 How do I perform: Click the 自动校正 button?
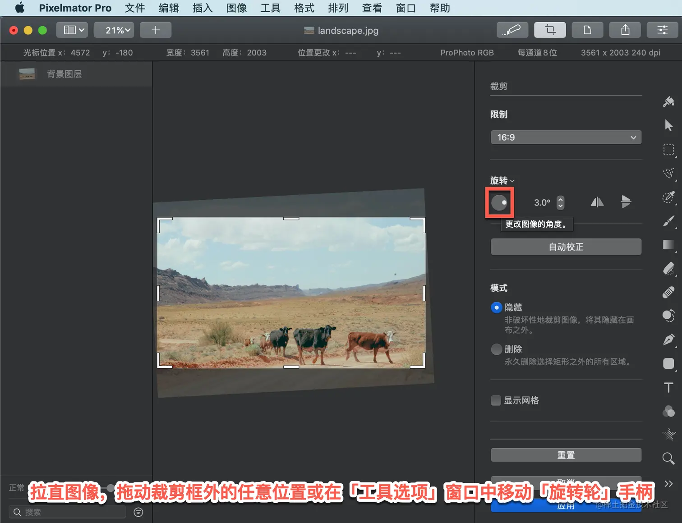click(566, 247)
